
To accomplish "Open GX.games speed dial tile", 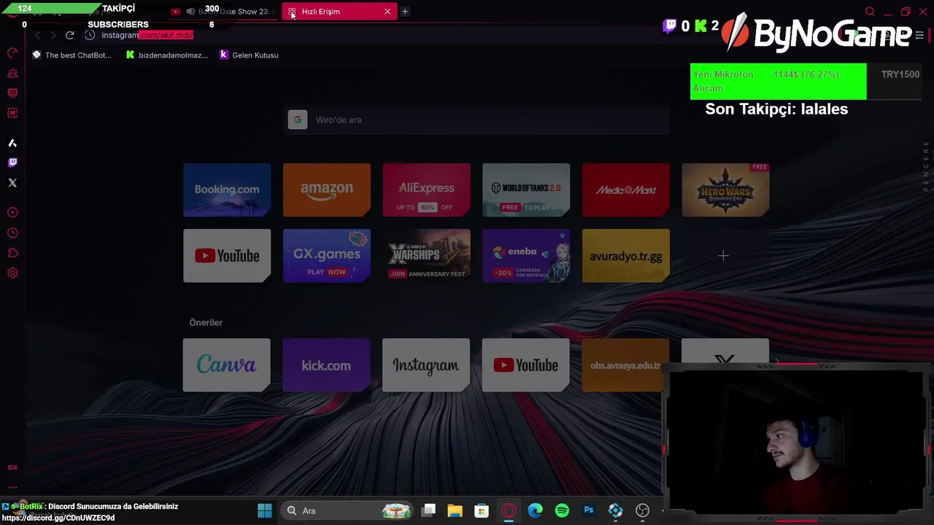I will [327, 255].
